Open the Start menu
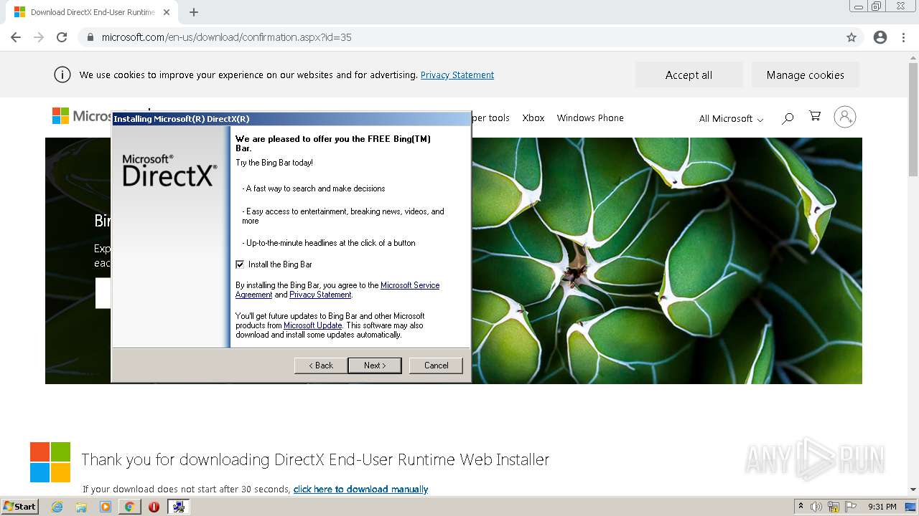The height and width of the screenshot is (516, 919). [19, 507]
